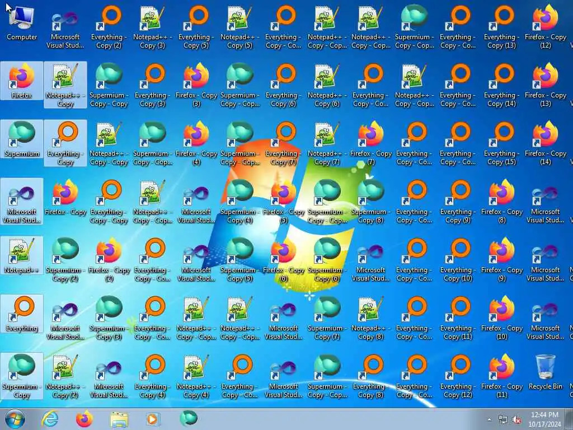Select Supermium - Copy (8) icon
The image size is (573, 430).
[371, 202]
